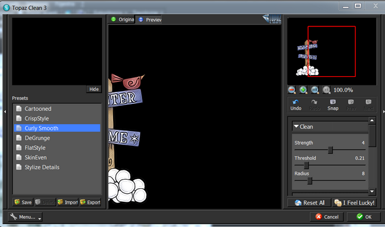The width and height of the screenshot is (385, 227).
Task: Click the 1:1 actual size zoom icon
Action: 327,90
